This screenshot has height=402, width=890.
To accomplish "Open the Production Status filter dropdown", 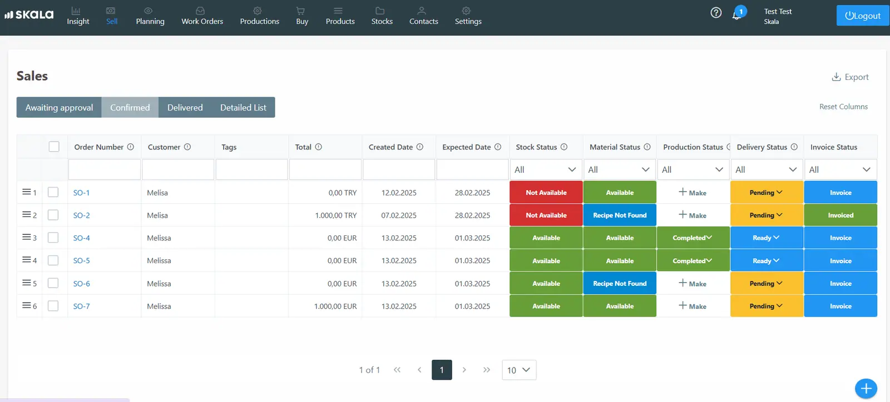I will point(693,169).
